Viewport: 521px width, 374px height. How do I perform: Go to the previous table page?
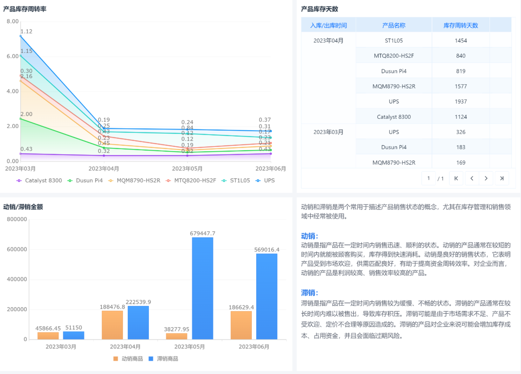pos(472,178)
